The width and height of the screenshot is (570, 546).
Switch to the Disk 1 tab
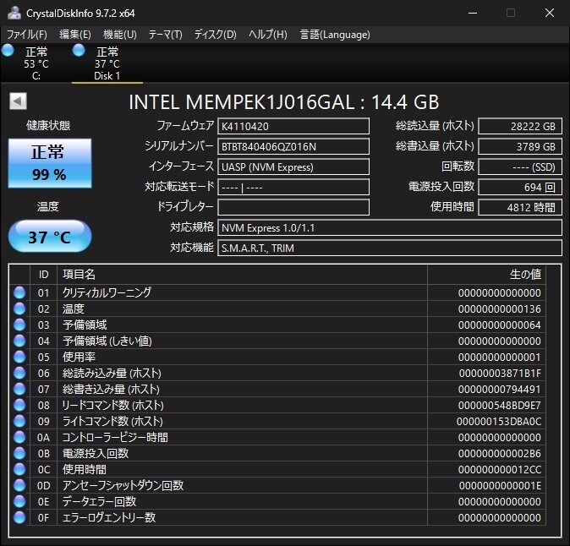107,63
